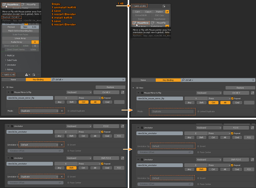Click the Size 0.01 field beside Fit2Grid
The image size is (256, 188).
[30, 27]
